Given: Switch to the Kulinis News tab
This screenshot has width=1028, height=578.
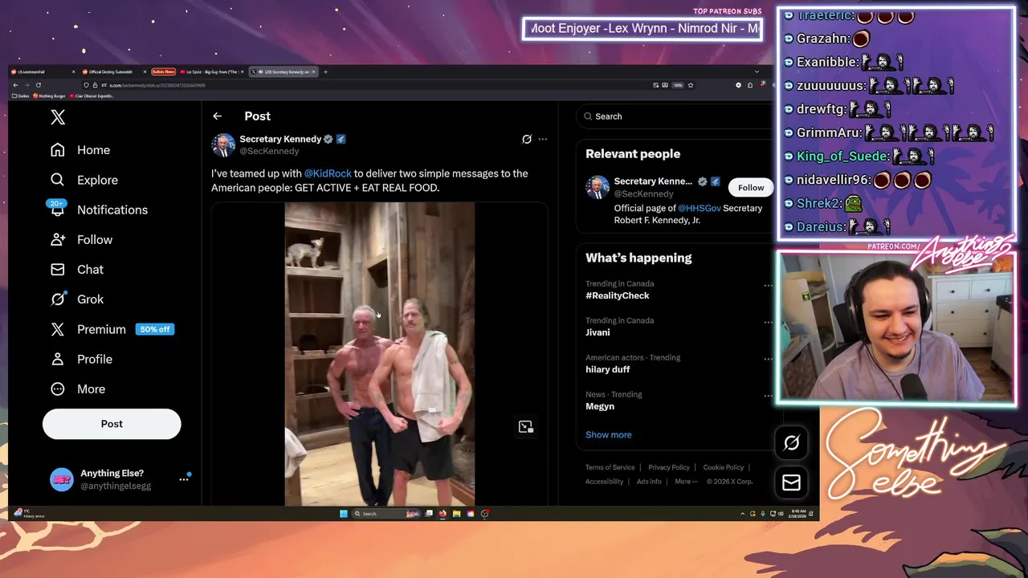Looking at the screenshot, I should pos(164,71).
